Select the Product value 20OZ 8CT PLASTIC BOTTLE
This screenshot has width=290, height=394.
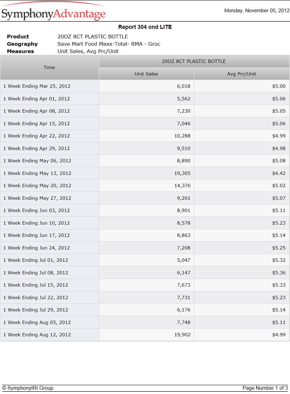pyautogui.click(x=93, y=37)
